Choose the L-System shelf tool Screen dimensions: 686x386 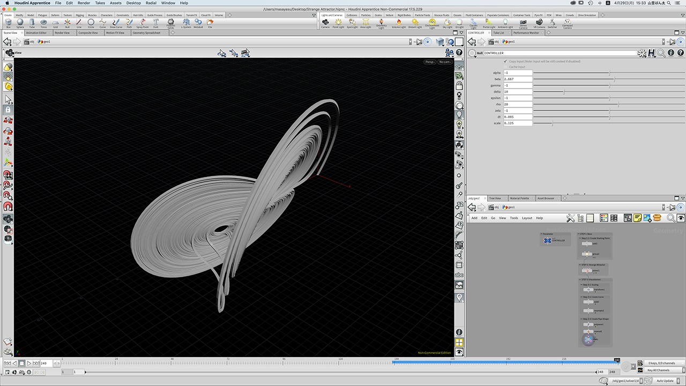[186, 23]
